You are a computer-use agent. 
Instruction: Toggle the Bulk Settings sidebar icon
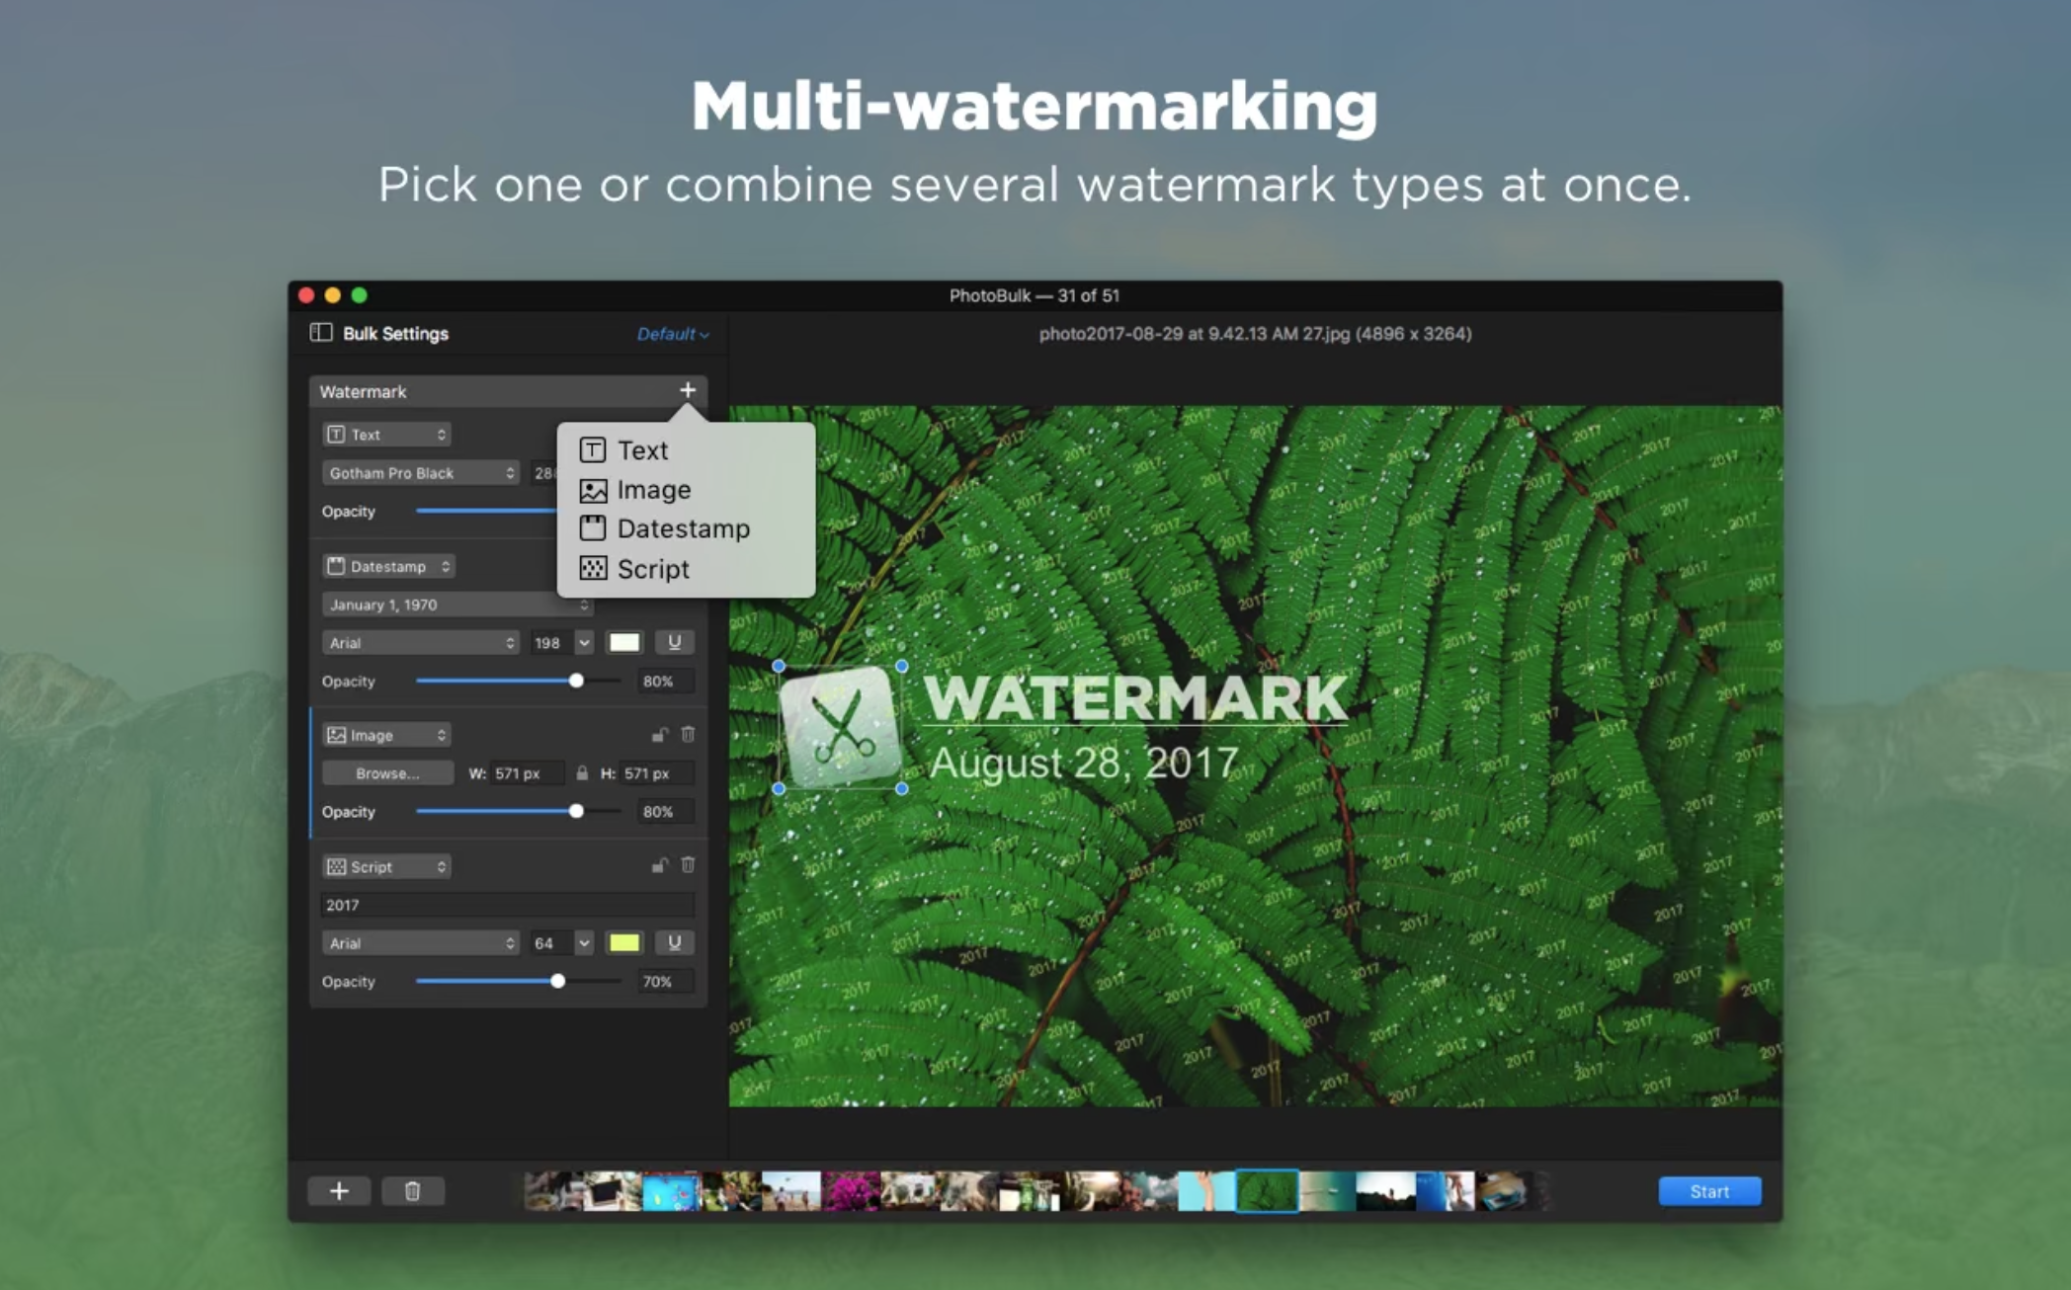click(x=321, y=333)
